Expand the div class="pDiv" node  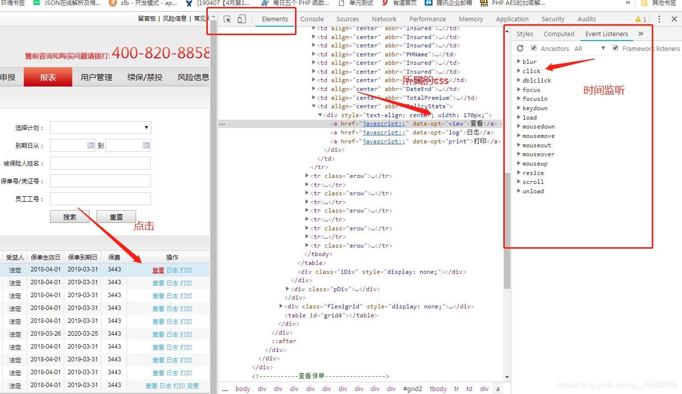[x=288, y=289]
